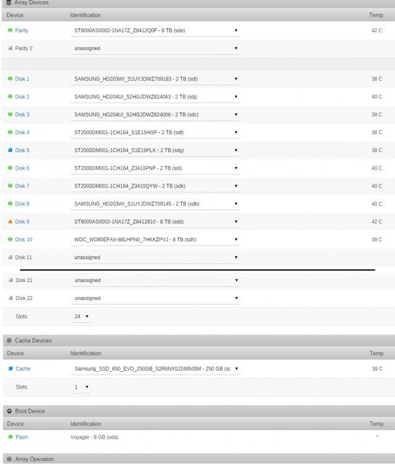
Task: Click the Boot Device section paw icon
Action: tap(9, 411)
